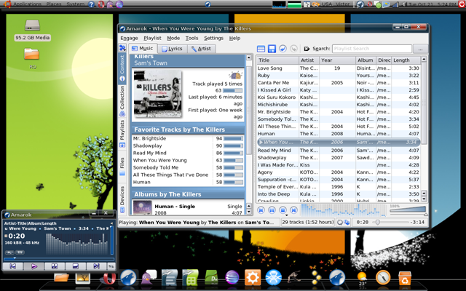Click the mini player play button
The image size is (466, 291).
pos(34,266)
